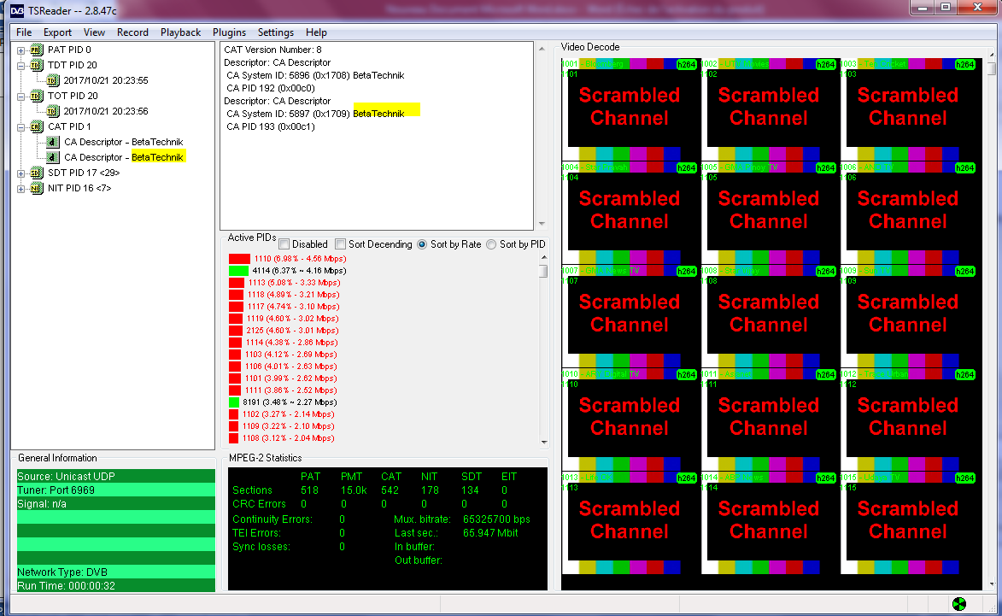
Task: Check the Sort Decending checkbox
Action: pyautogui.click(x=341, y=244)
